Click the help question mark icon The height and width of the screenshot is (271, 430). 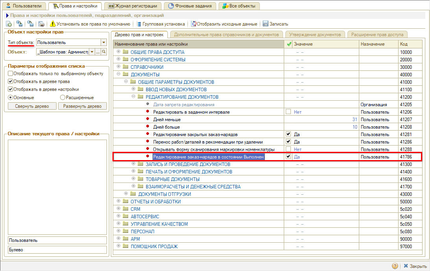click(395, 266)
